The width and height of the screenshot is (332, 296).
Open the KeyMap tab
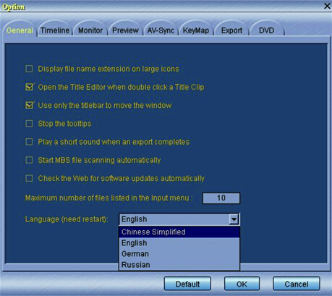tap(196, 30)
